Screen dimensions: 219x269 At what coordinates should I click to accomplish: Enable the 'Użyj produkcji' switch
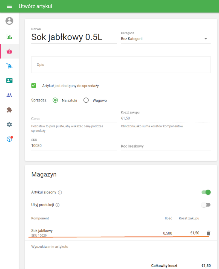tap(206, 205)
